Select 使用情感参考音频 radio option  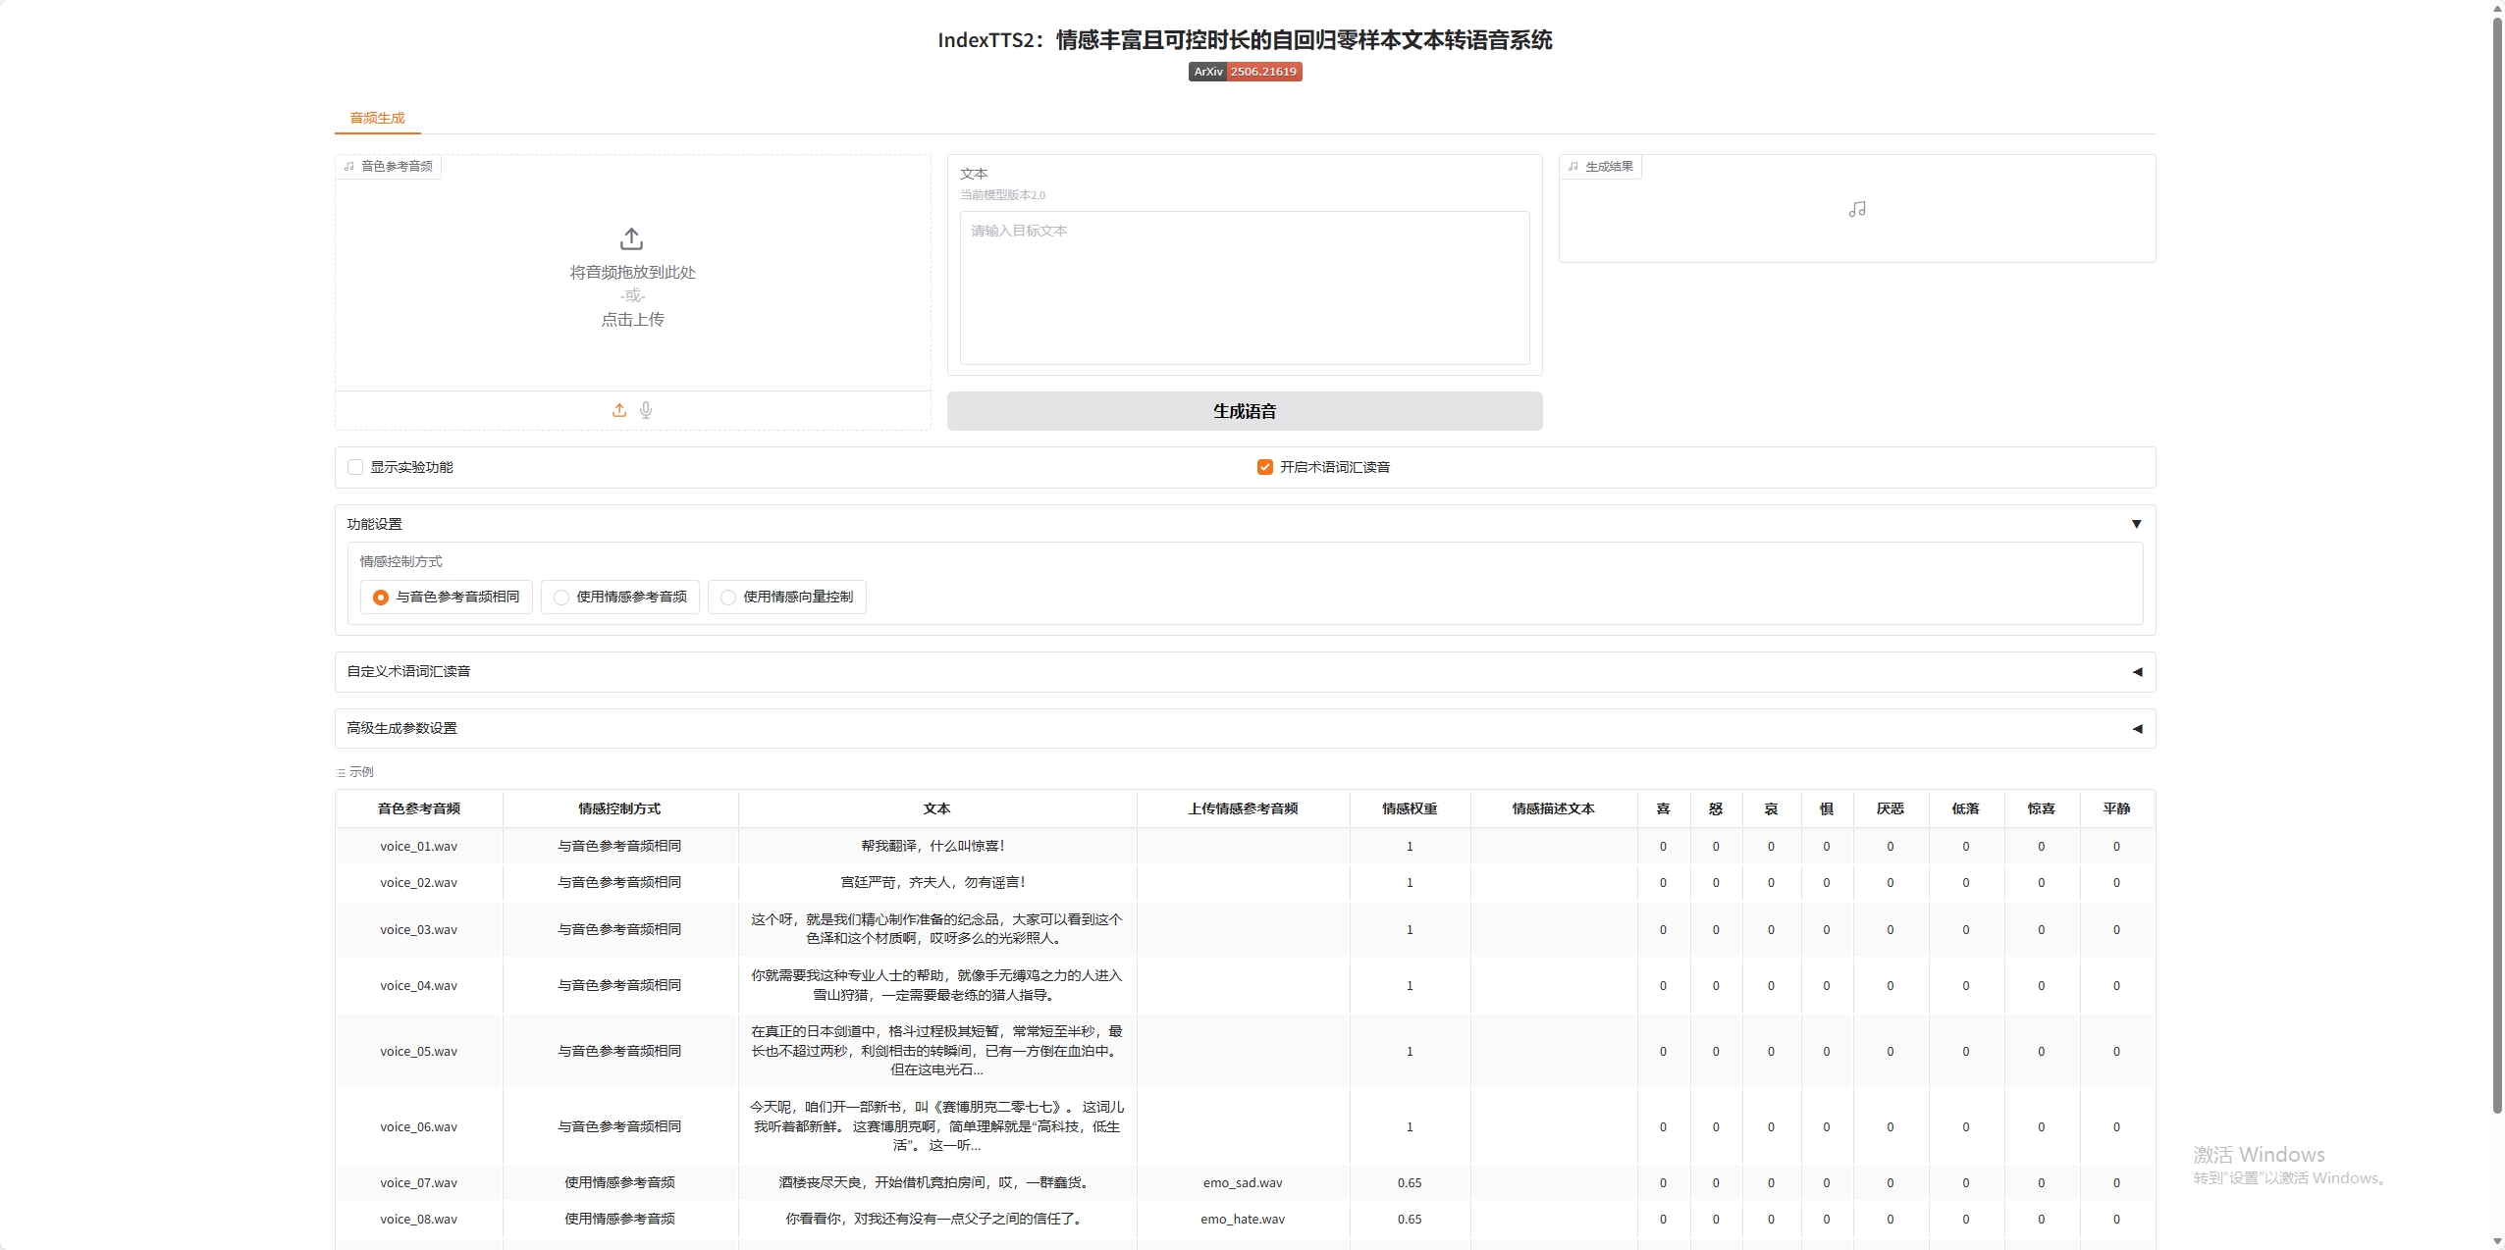(561, 597)
